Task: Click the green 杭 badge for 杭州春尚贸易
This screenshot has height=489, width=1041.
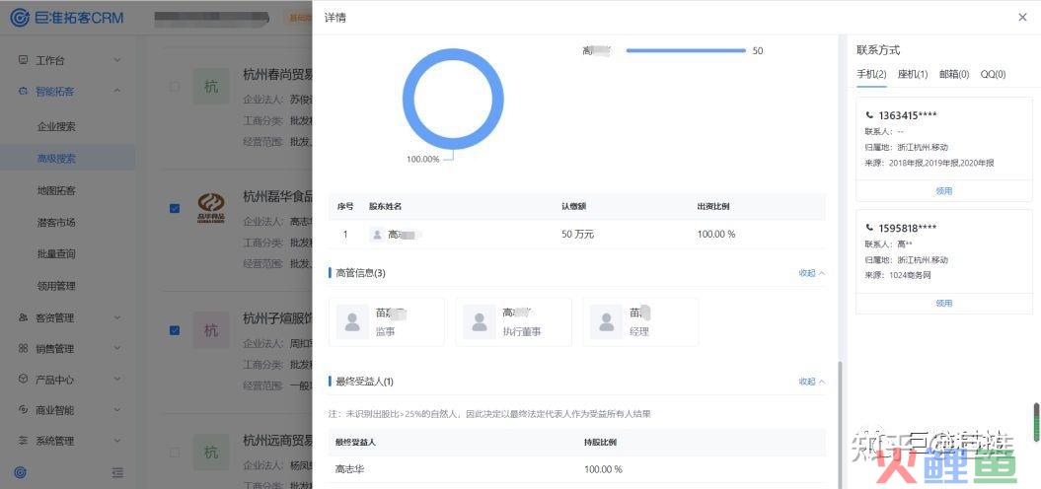Action: click(211, 86)
